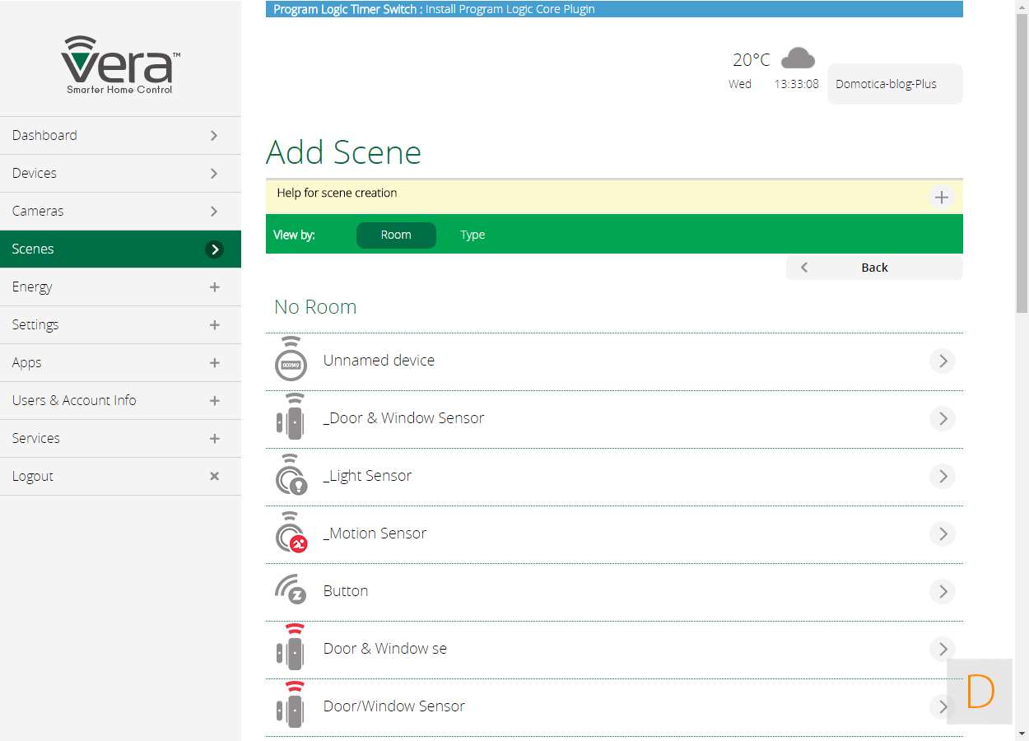The height and width of the screenshot is (741, 1029).
Task: Click the vertical page scrollbar
Action: coord(1022,165)
